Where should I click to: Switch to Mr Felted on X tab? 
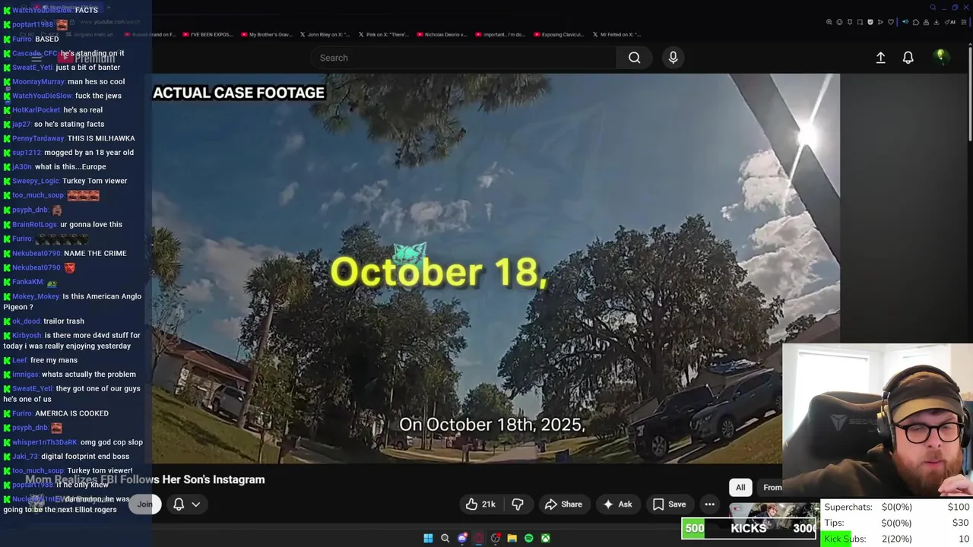click(x=616, y=34)
